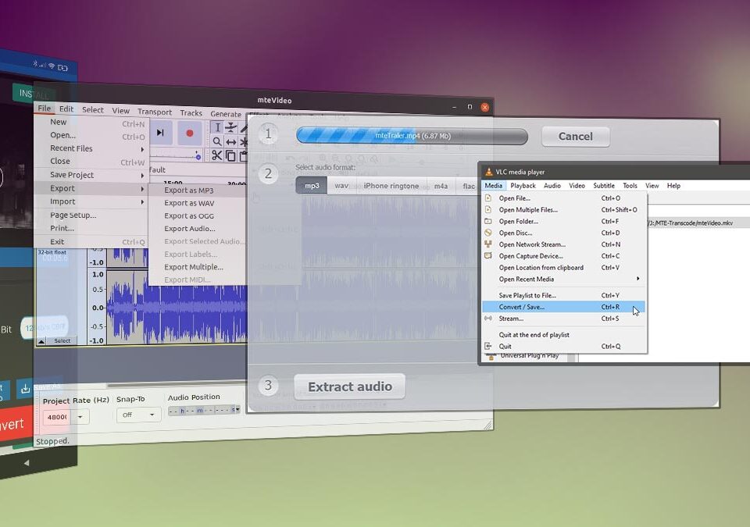The width and height of the screenshot is (750, 527).
Task: Open the Snap-To dropdown
Action: tap(137, 415)
